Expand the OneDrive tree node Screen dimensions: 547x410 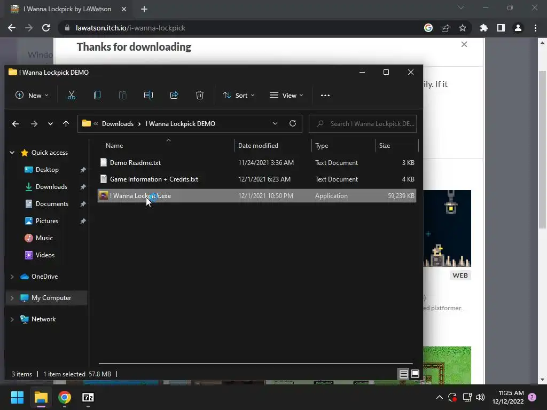(x=12, y=277)
